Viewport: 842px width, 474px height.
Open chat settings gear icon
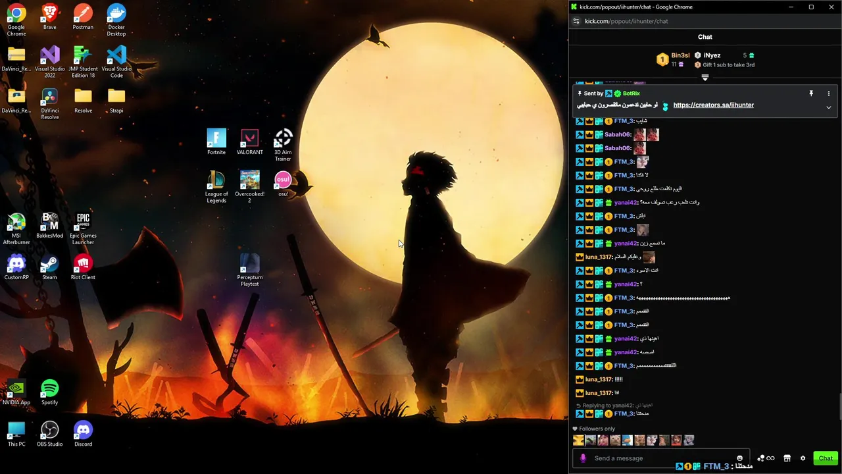pos(803,458)
